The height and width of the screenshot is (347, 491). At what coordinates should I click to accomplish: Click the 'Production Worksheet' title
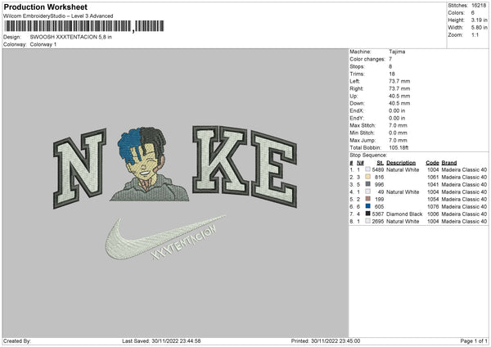click(x=45, y=7)
